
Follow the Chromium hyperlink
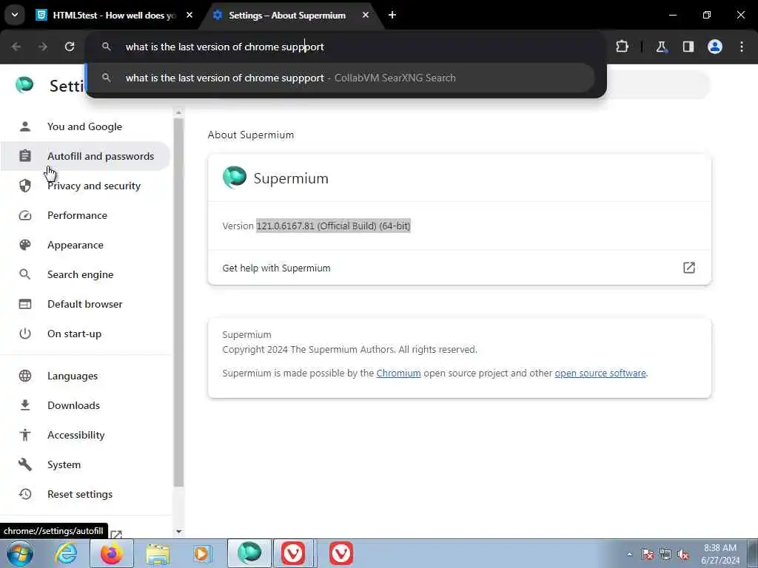click(398, 373)
